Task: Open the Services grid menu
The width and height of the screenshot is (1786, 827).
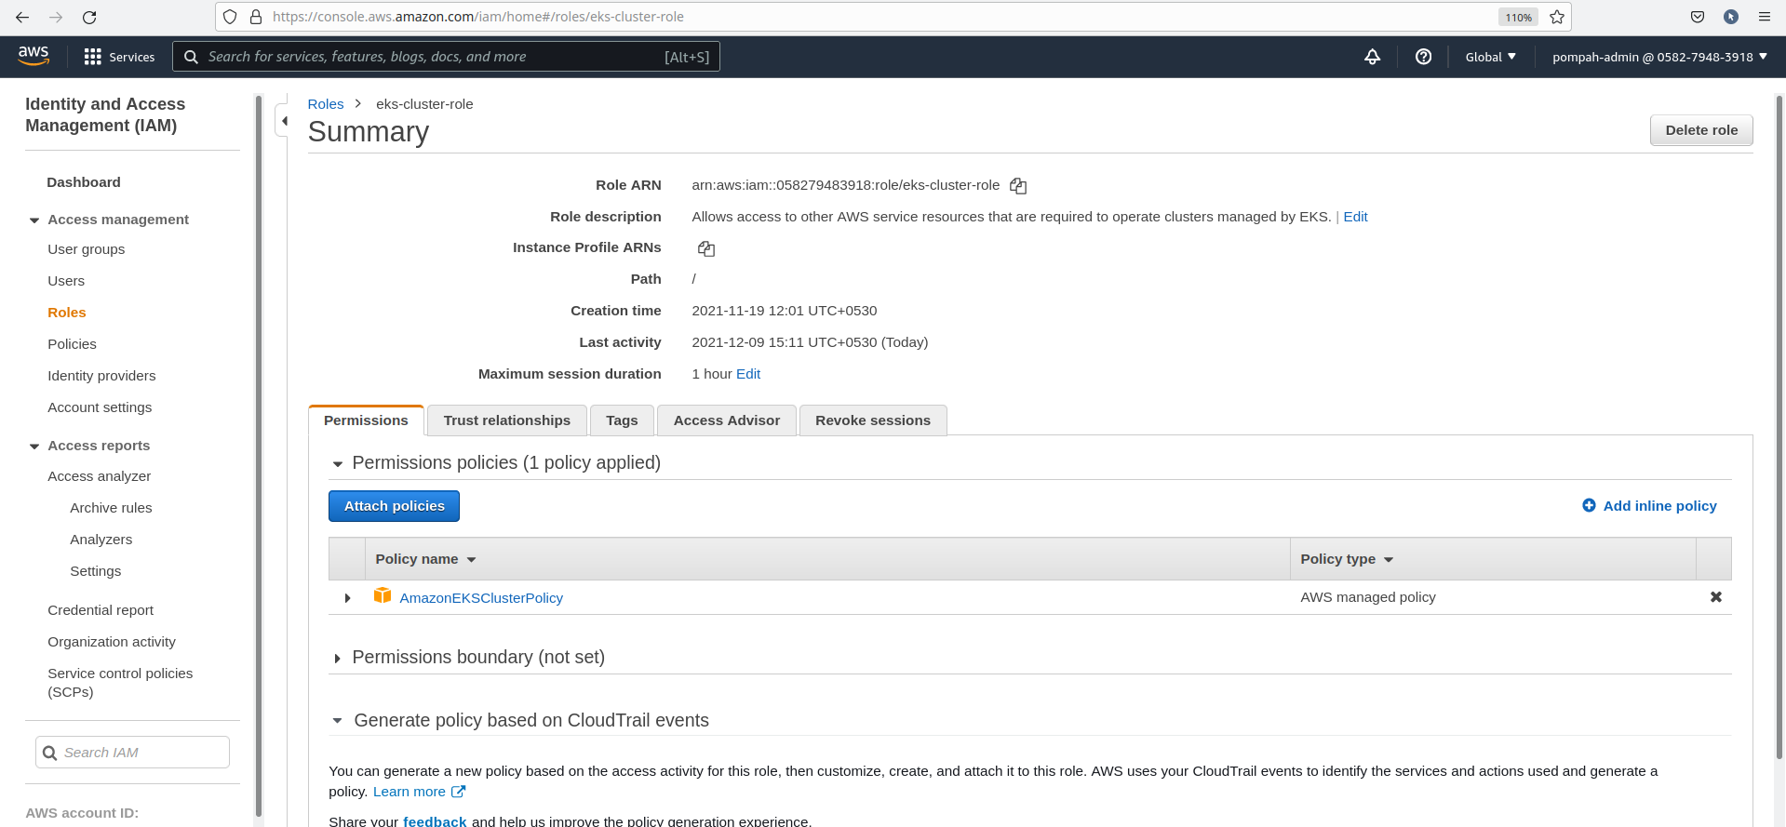Action: click(118, 57)
